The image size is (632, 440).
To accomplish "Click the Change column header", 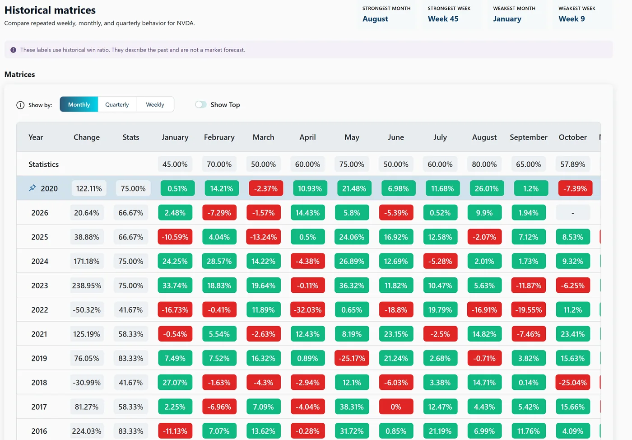I will click(x=87, y=137).
